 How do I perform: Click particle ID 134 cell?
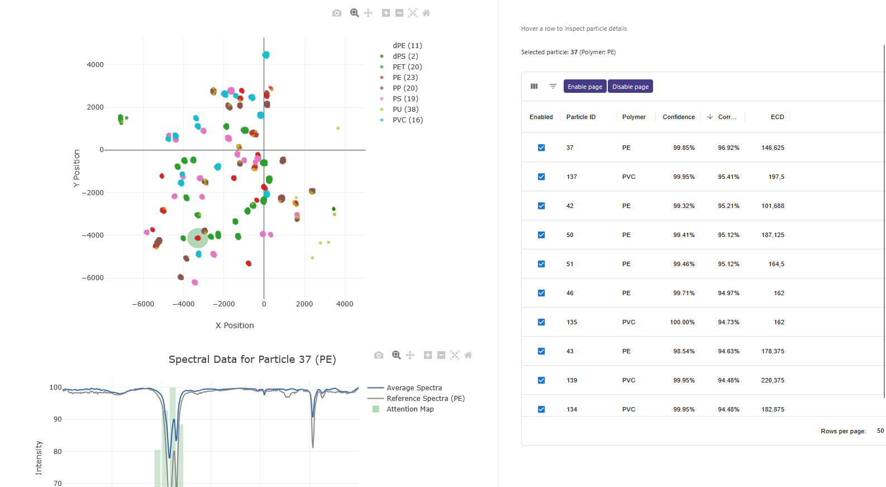coord(571,409)
